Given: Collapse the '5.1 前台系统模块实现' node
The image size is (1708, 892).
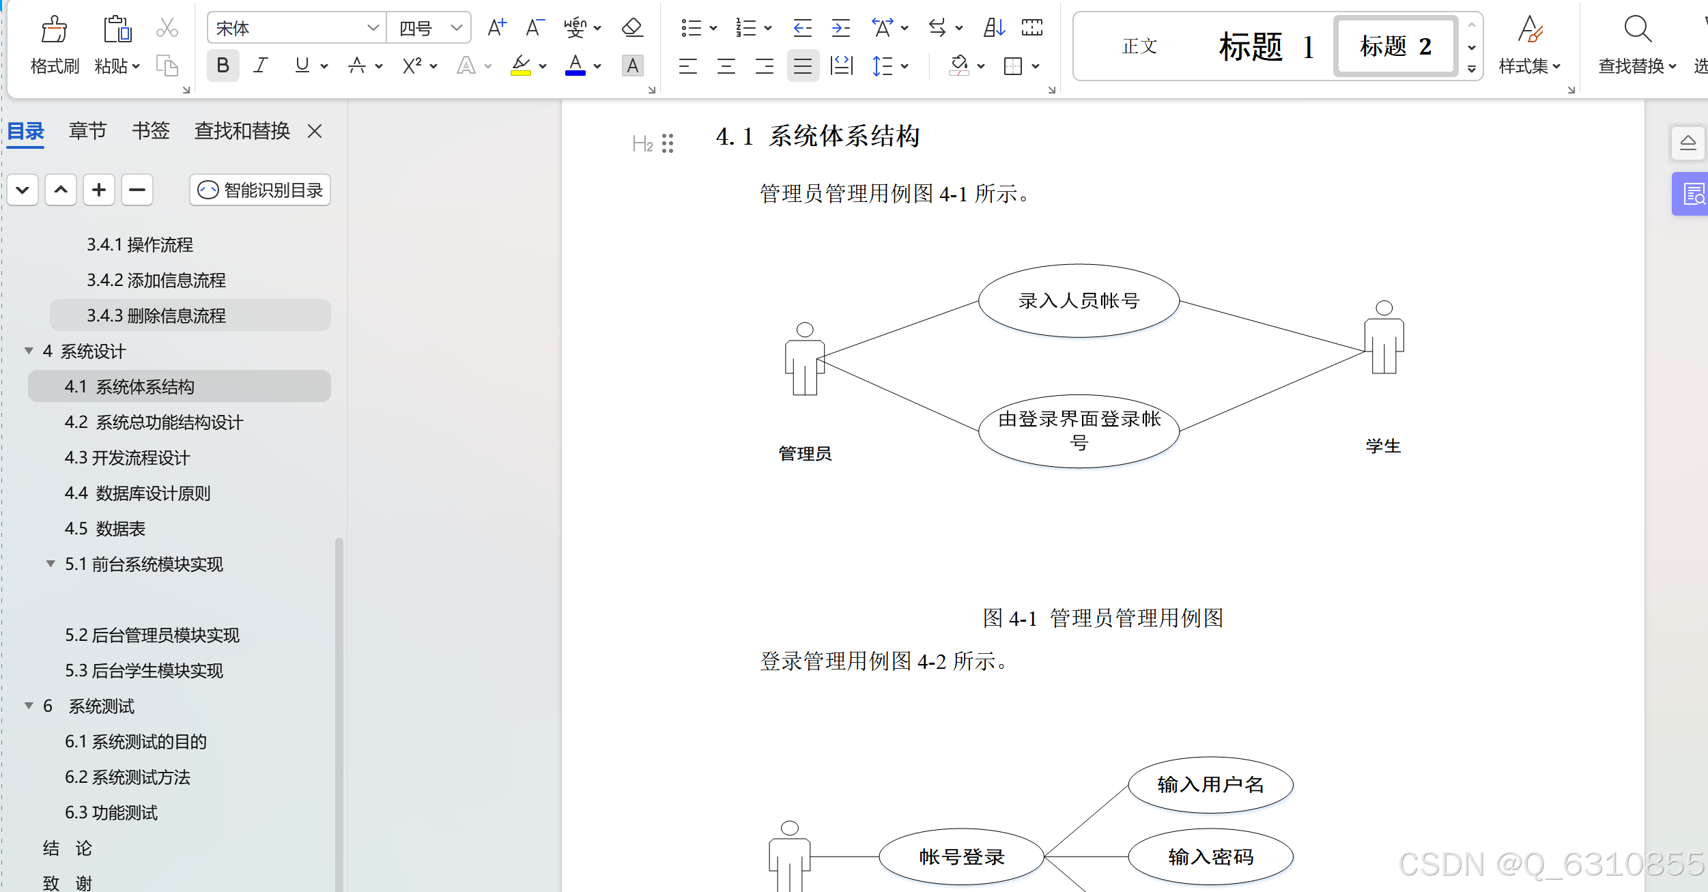Looking at the screenshot, I should click(x=51, y=564).
